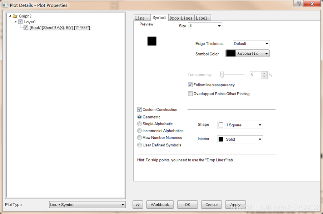Viewport: 323px width, 214px height.
Task: Open the symbol Size dropdown
Action: [205, 26]
